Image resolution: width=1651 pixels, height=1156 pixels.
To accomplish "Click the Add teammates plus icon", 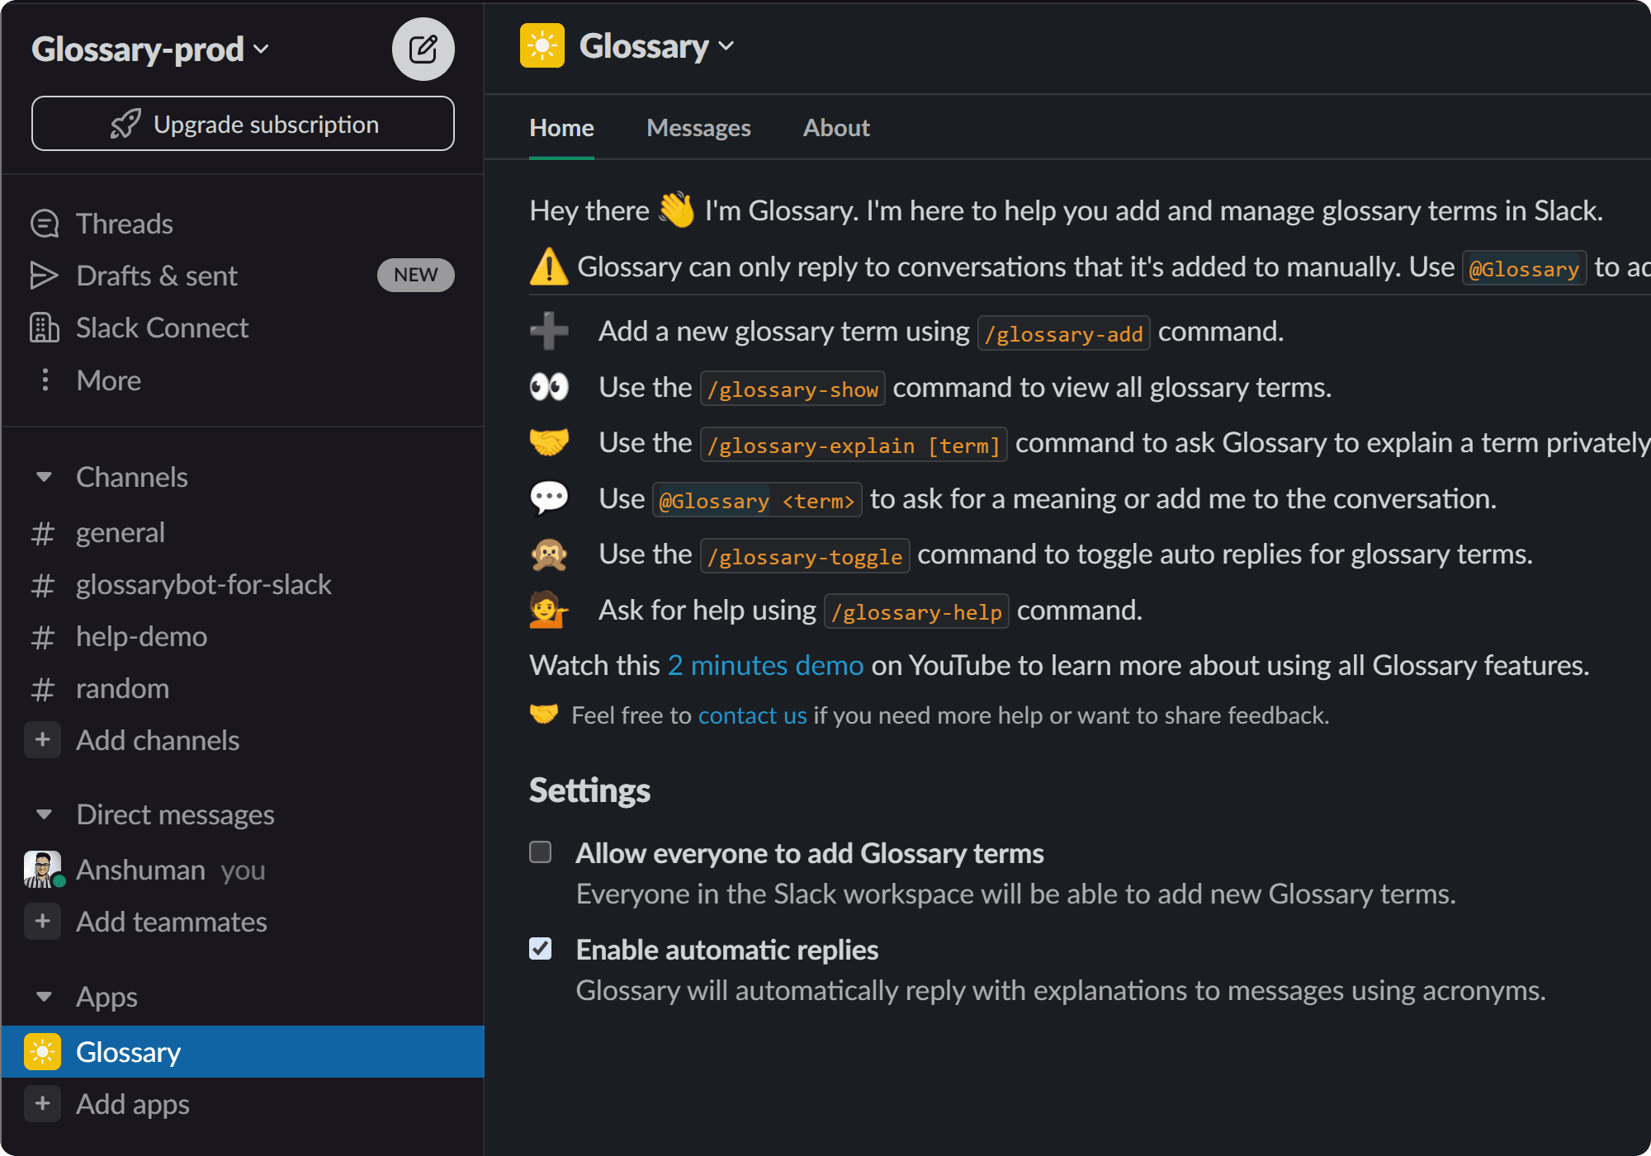I will pos(42,922).
